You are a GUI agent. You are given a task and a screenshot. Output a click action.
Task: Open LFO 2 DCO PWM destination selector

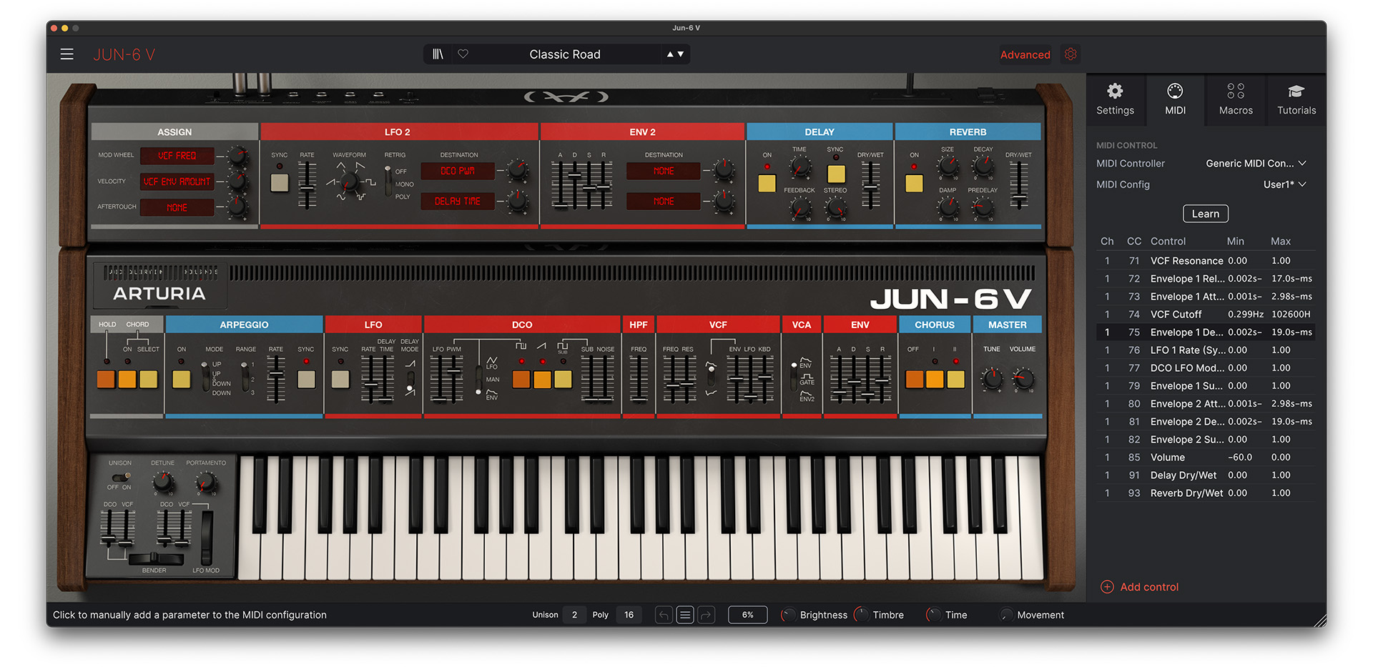pos(458,172)
